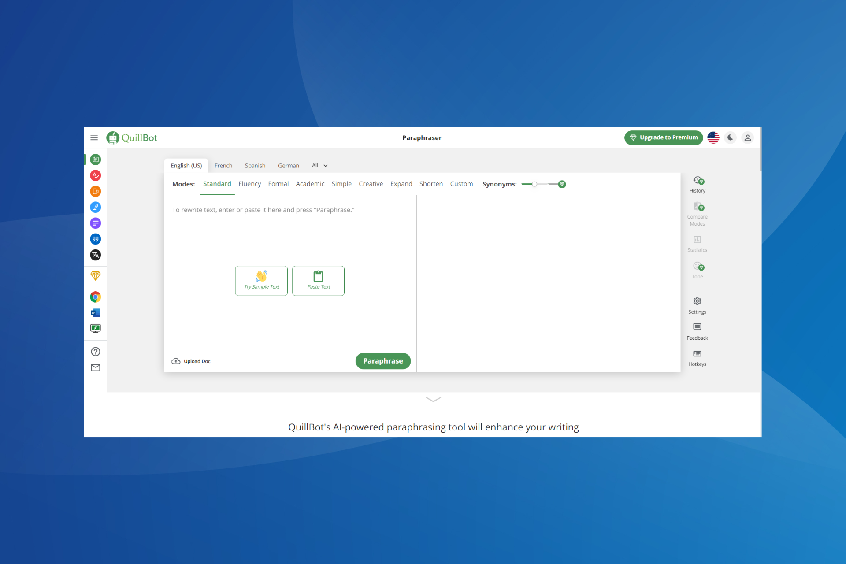
Task: Select the Academic mode
Action: [x=310, y=184]
